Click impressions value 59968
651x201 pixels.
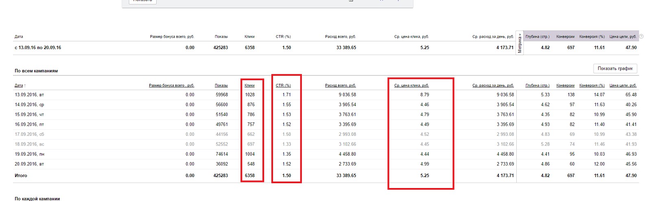coord(222,95)
